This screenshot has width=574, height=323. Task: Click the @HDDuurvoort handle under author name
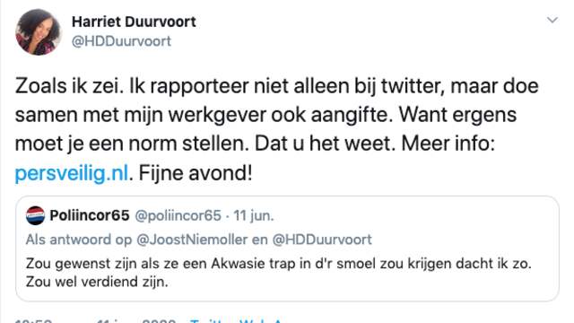point(122,41)
